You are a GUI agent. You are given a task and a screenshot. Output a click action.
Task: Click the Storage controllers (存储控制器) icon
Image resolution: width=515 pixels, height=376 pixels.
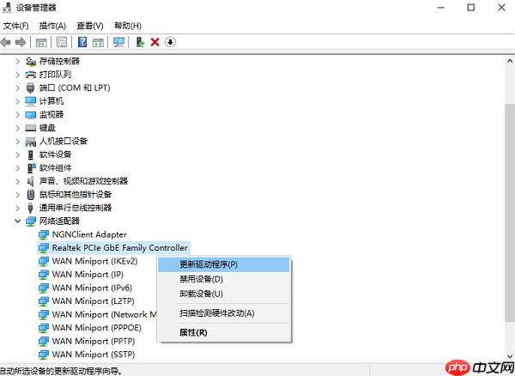point(31,62)
